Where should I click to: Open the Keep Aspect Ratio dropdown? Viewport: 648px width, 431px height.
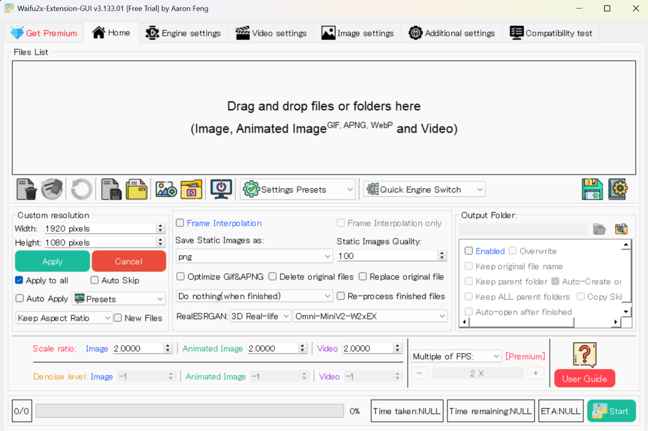click(x=64, y=318)
